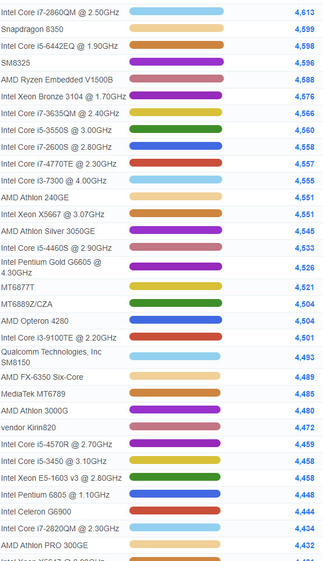Open Intel Core i7-4770TE @ 2.30GHz link

tap(59, 164)
